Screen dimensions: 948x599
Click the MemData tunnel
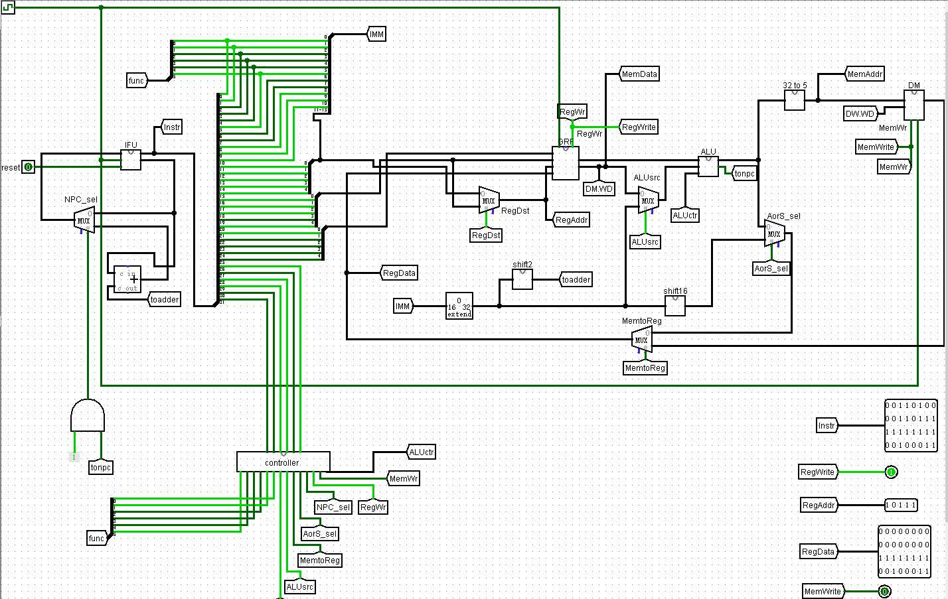(639, 74)
